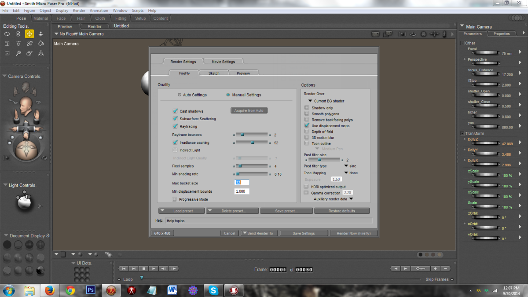This screenshot has width=528, height=297.
Task: Switch to the Sketch tab
Action: point(214,73)
